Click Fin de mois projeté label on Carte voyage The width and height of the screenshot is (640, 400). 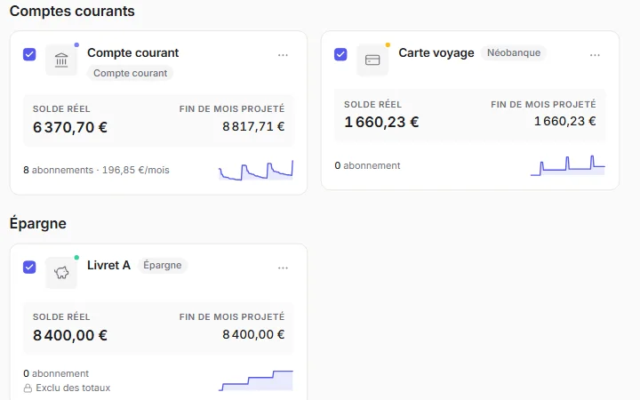[x=543, y=105]
